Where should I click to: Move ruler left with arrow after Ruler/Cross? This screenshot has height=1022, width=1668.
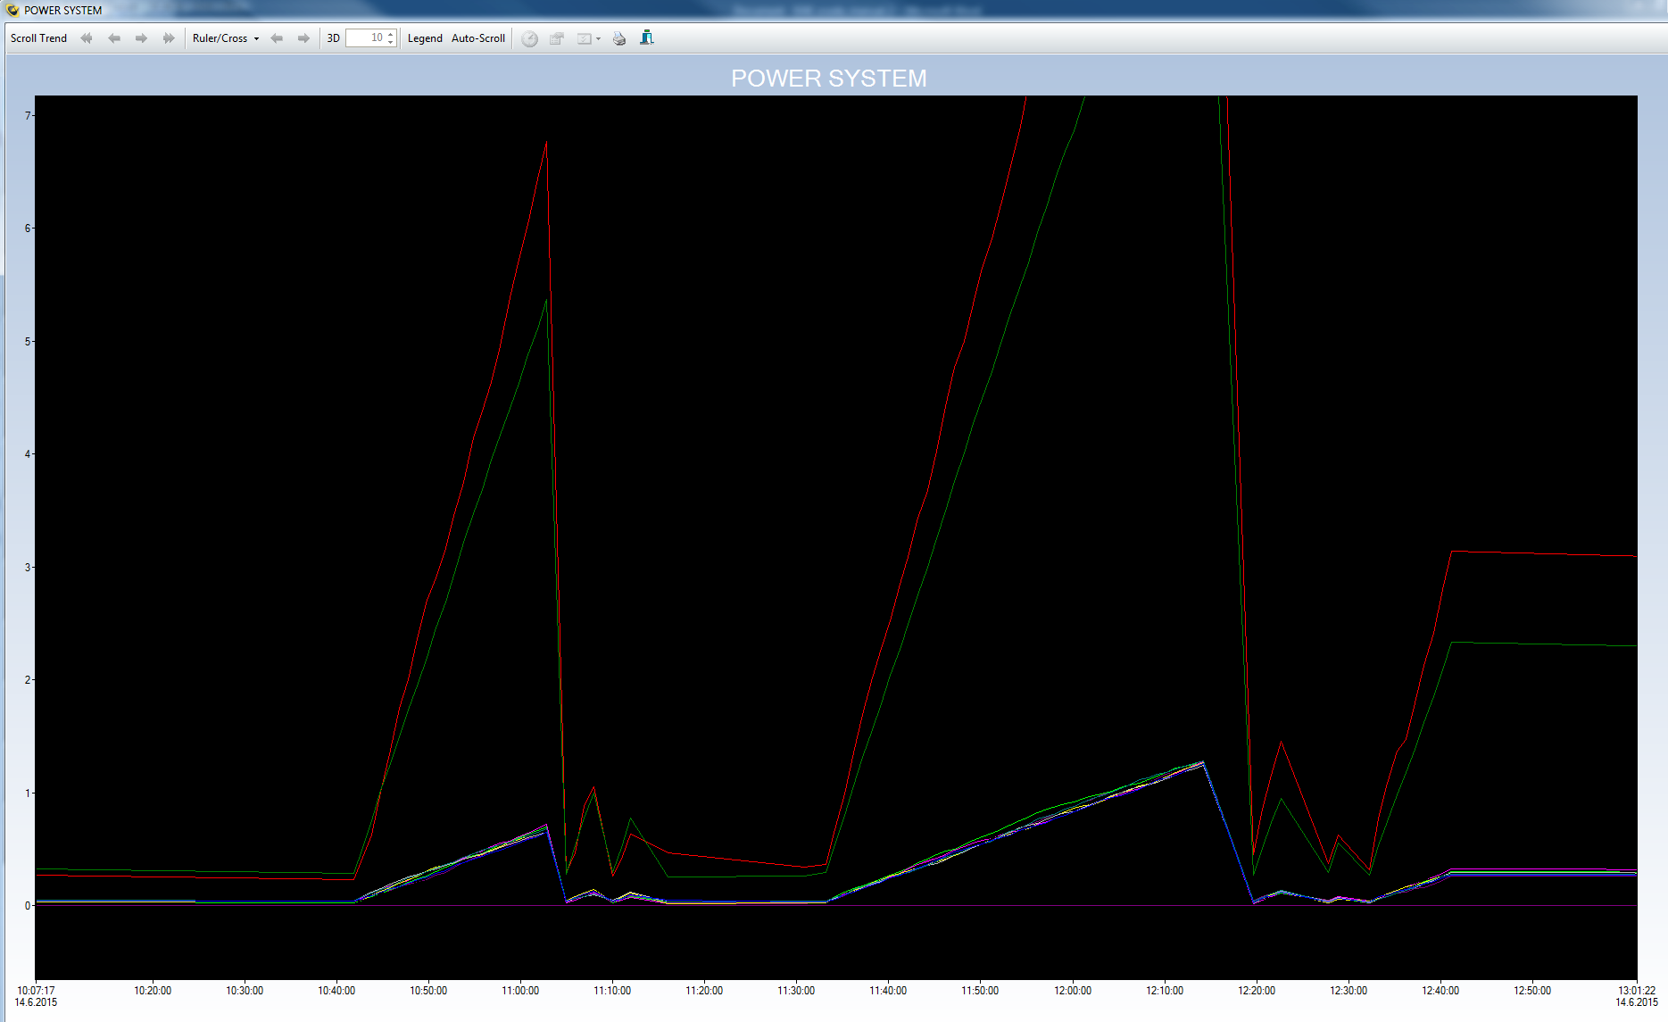click(277, 38)
